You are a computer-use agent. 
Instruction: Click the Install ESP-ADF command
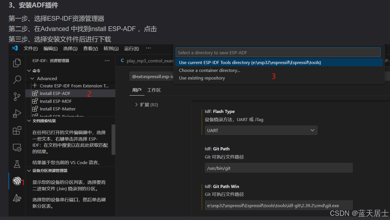tap(55, 93)
